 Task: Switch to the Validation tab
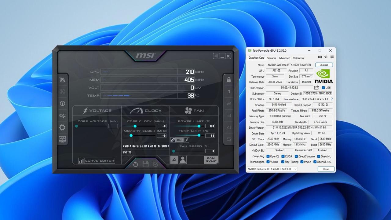coord(298,58)
